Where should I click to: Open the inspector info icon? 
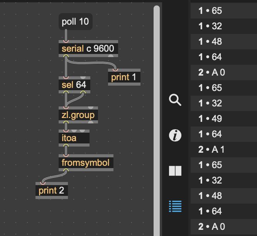175,135
